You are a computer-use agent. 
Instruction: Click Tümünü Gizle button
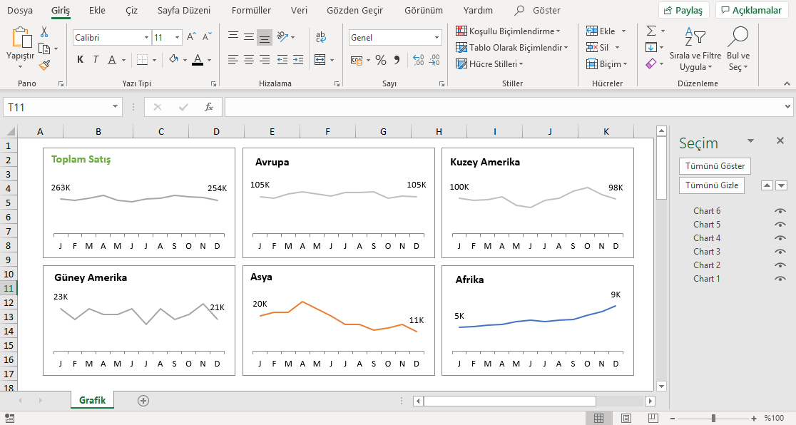(712, 185)
